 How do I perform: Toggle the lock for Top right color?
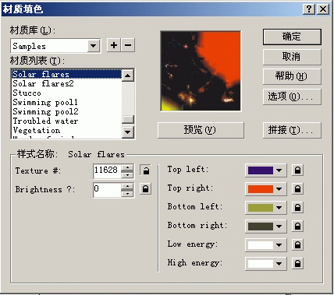[x=297, y=188]
